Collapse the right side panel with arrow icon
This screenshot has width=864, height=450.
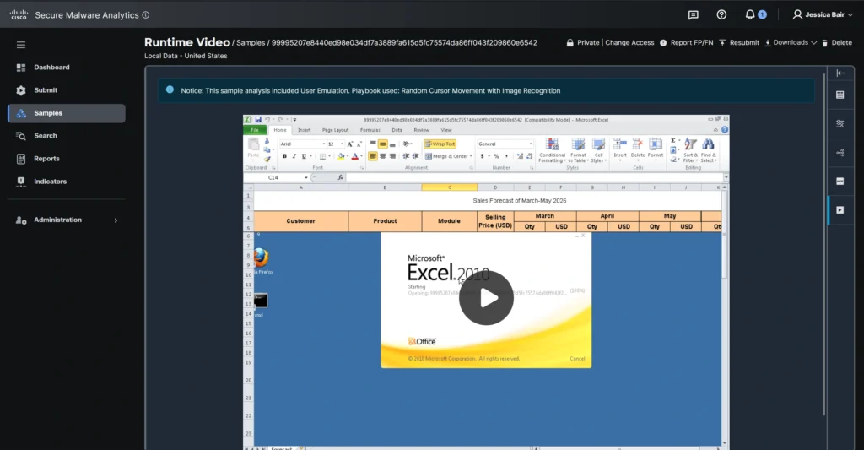840,73
